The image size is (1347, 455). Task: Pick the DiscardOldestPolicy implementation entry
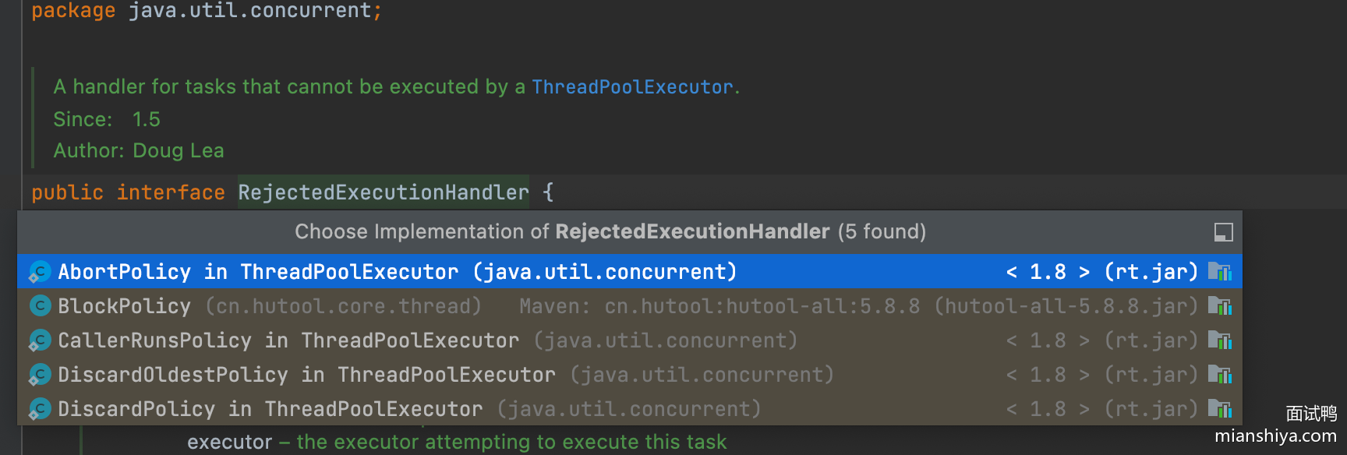pos(173,375)
